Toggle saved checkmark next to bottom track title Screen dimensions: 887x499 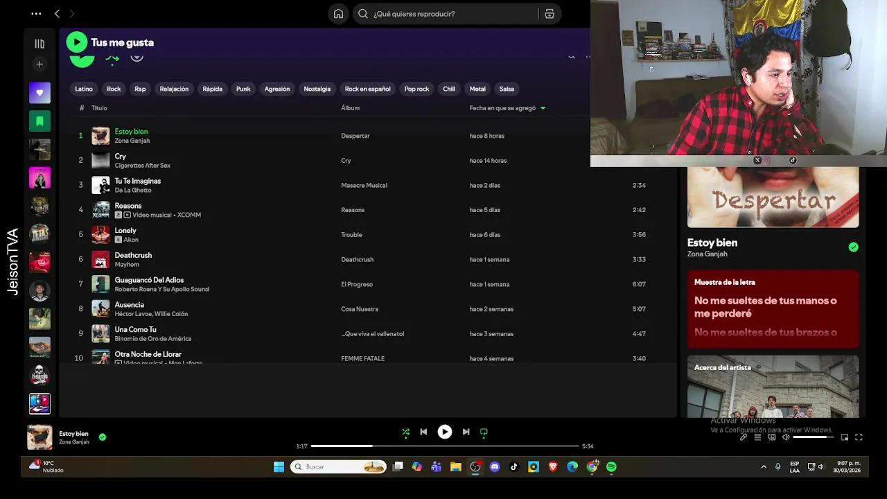pos(103,437)
